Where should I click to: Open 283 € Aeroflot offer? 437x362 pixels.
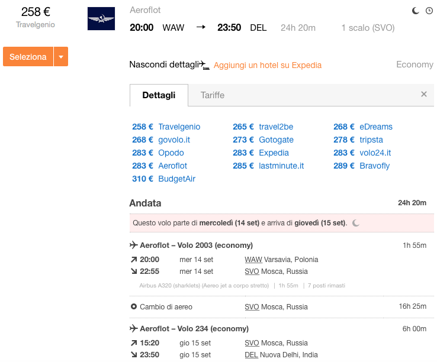coord(159,166)
